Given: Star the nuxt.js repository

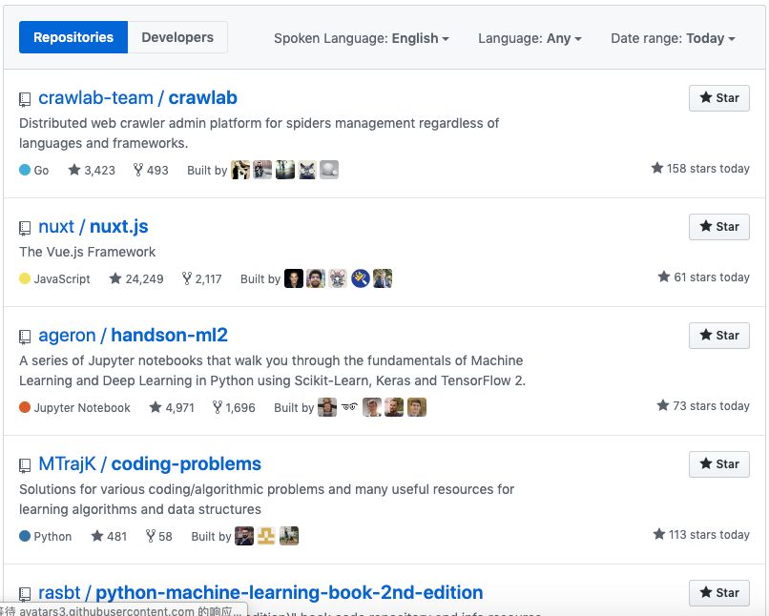Looking at the screenshot, I should coord(719,227).
